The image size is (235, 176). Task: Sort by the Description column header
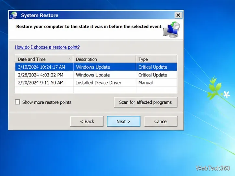pos(105,59)
